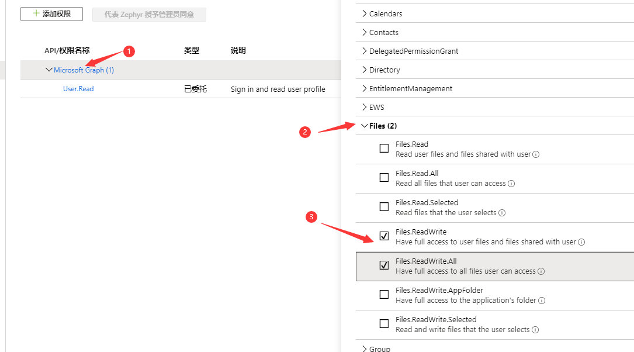Click info icon next to Files.Read.All description
The width and height of the screenshot is (634, 352).
511,184
